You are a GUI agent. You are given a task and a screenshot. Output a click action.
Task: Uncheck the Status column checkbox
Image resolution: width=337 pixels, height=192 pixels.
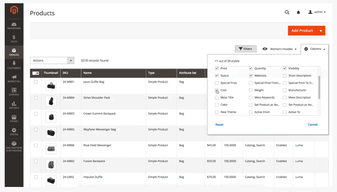(216, 76)
